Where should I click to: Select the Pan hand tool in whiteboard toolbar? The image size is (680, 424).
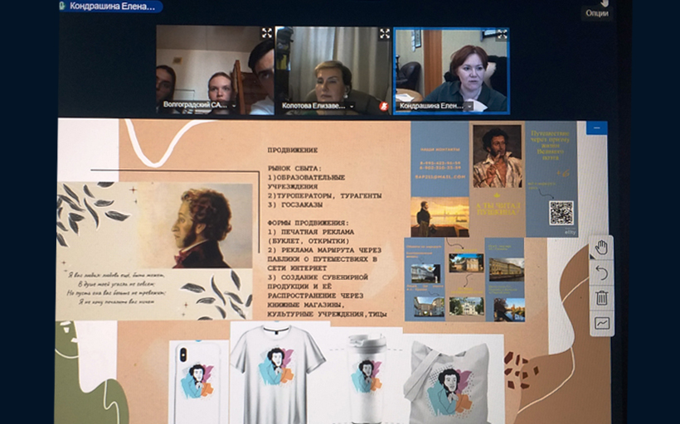[601, 248]
